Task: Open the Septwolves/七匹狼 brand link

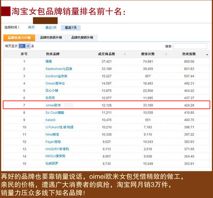Action: 59,68
